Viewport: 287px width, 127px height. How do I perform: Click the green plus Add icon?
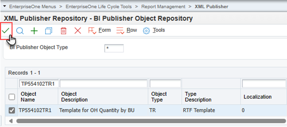(x=34, y=31)
